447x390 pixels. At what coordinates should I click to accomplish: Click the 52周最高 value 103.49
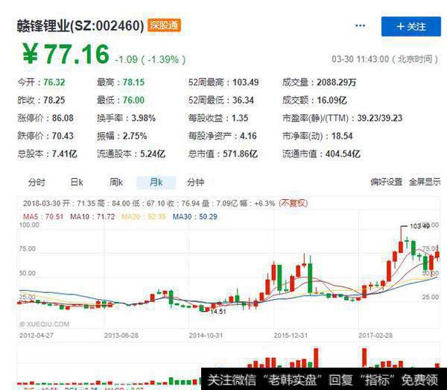(x=245, y=83)
